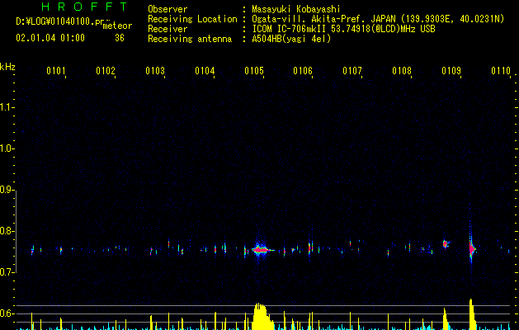Click time marker 0107

pos(352,70)
